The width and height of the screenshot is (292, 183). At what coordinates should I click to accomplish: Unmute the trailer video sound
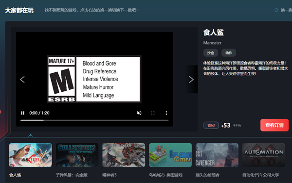pyautogui.click(x=139, y=113)
